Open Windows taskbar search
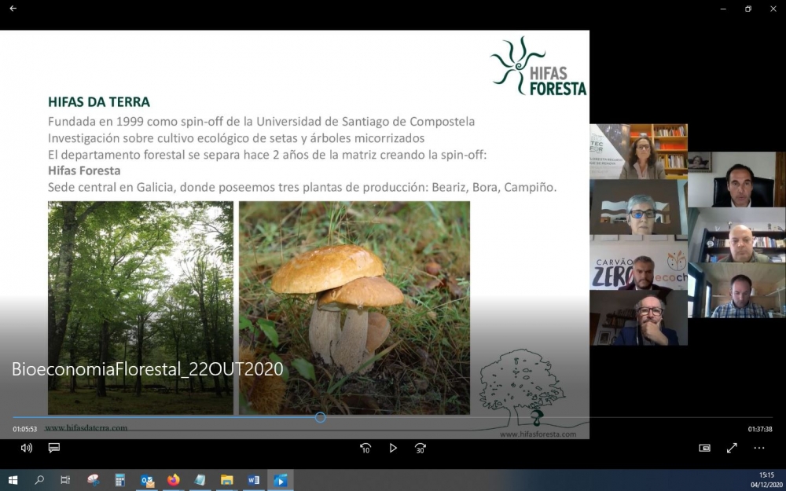The width and height of the screenshot is (786, 491). coord(39,480)
